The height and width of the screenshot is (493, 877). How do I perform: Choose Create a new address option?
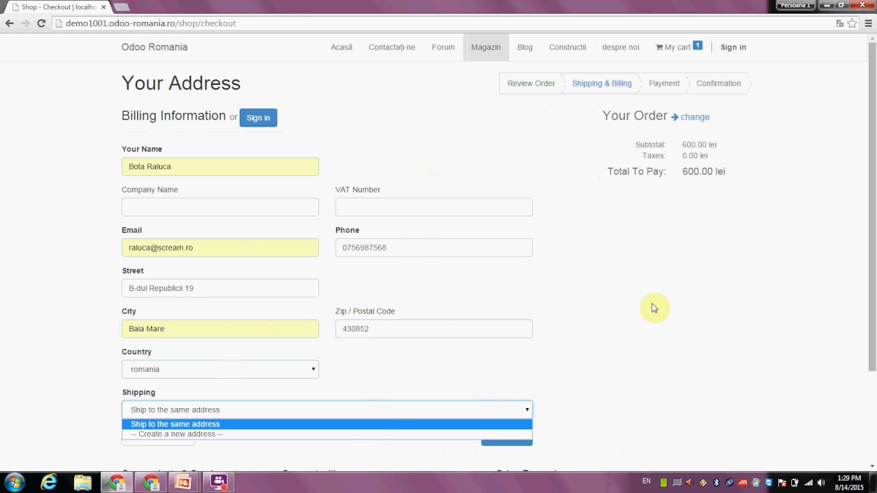pos(327,433)
